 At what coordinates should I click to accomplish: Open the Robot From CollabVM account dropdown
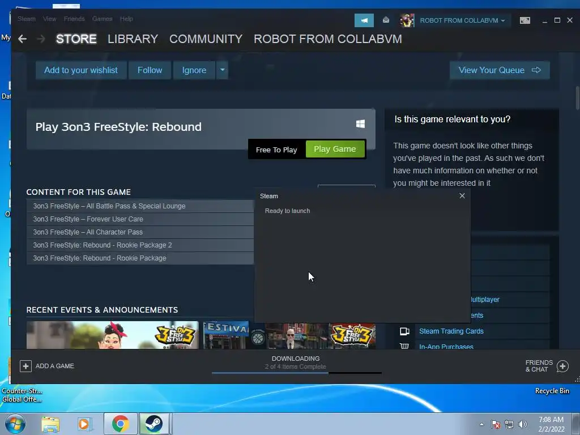[462, 20]
